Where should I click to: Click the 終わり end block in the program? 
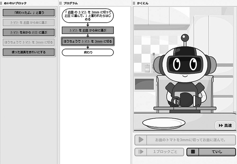(x=88, y=53)
